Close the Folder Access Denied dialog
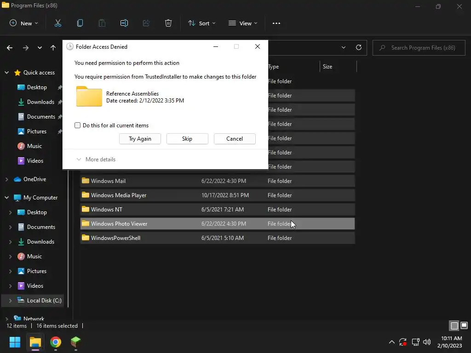 pyautogui.click(x=258, y=46)
